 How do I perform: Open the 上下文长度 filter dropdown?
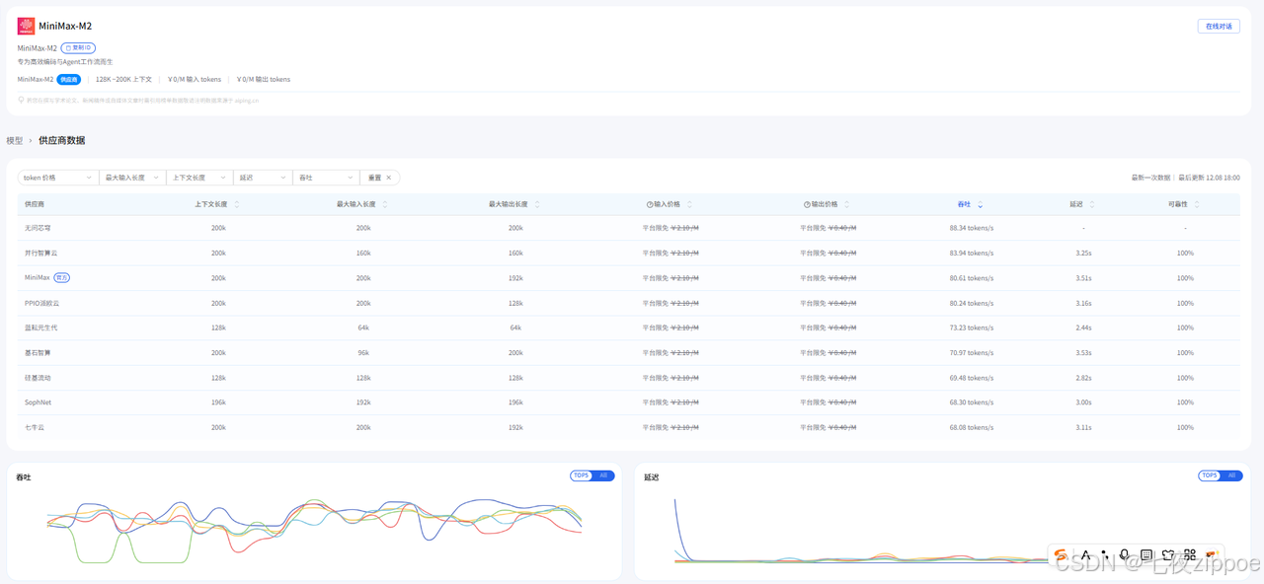(x=197, y=178)
